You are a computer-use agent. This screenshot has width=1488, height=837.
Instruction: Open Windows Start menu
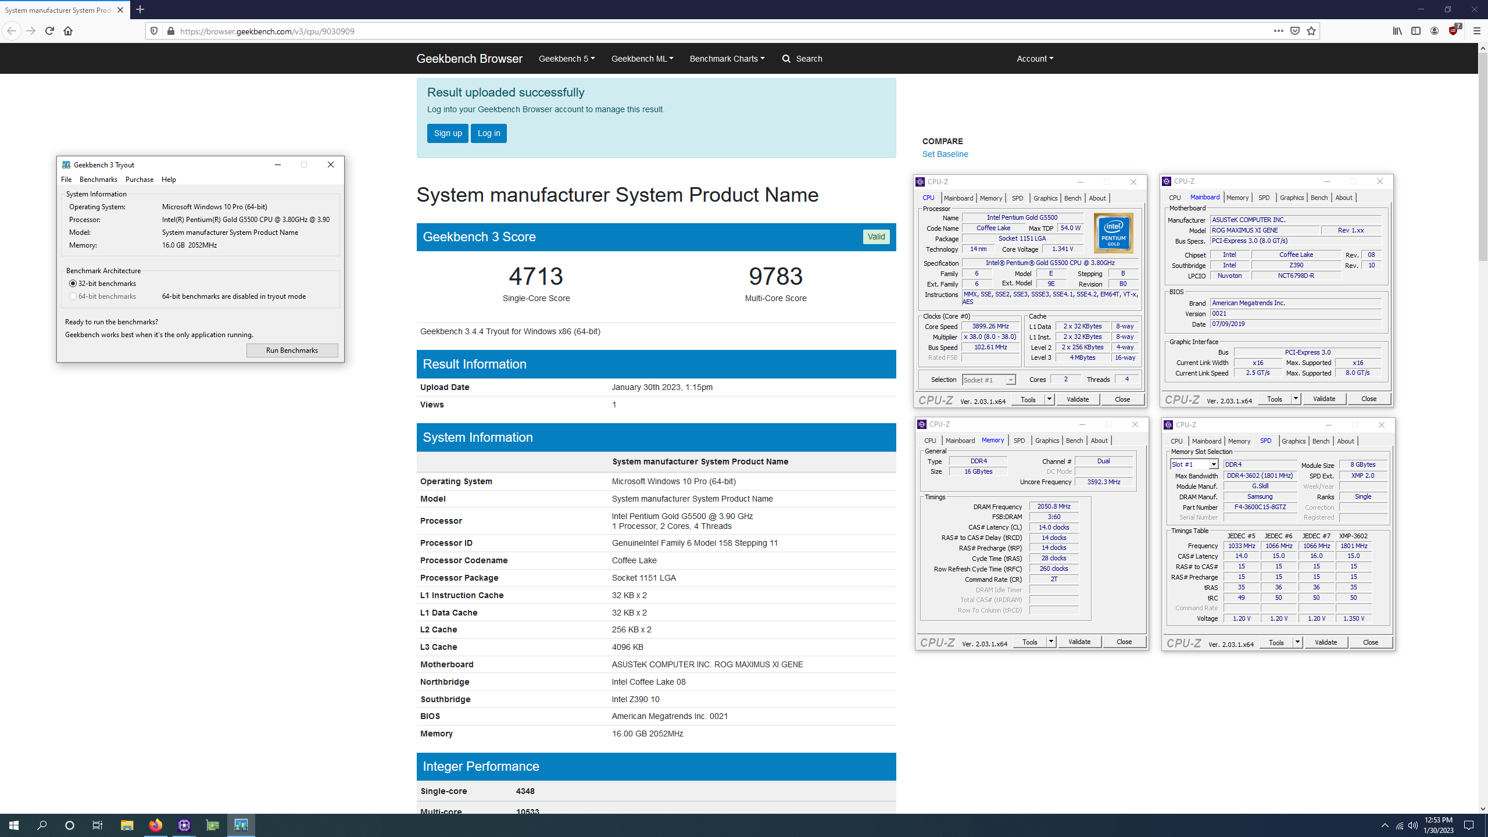(14, 825)
